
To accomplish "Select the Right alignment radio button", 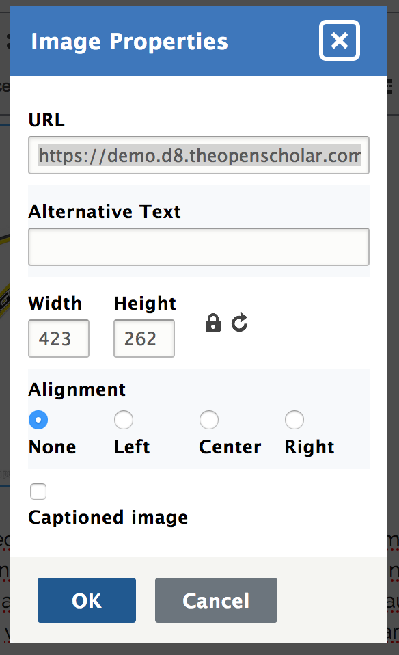I will pyautogui.click(x=294, y=420).
